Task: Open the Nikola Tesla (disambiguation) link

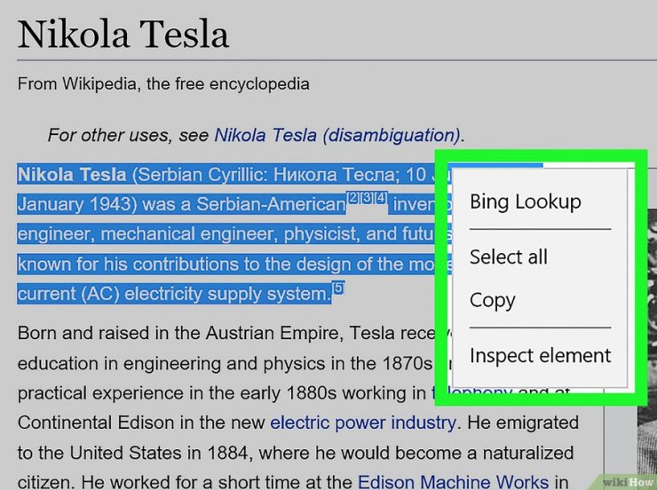Action: tap(336, 135)
